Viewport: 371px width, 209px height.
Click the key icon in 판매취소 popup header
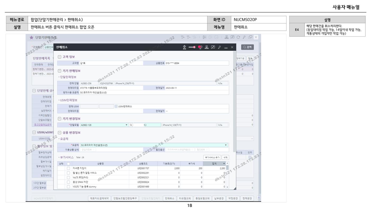tap(219, 47)
